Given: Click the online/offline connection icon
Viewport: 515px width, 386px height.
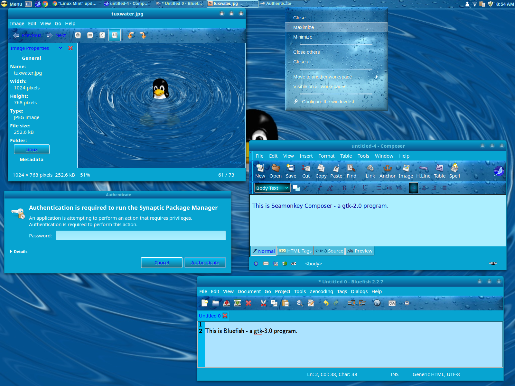Looking at the screenshot, I should tap(493, 263).
